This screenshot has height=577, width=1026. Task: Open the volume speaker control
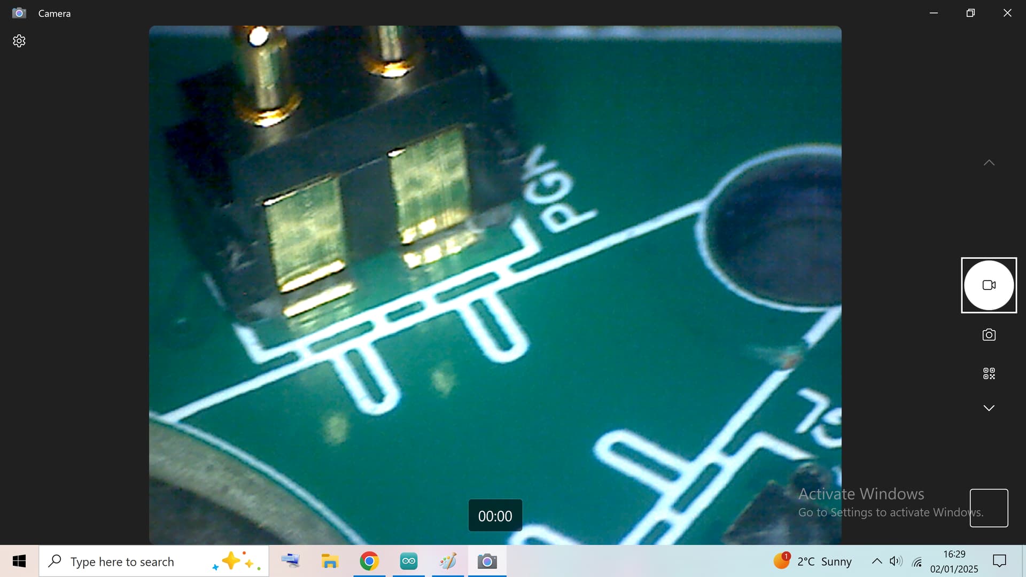[896, 561]
